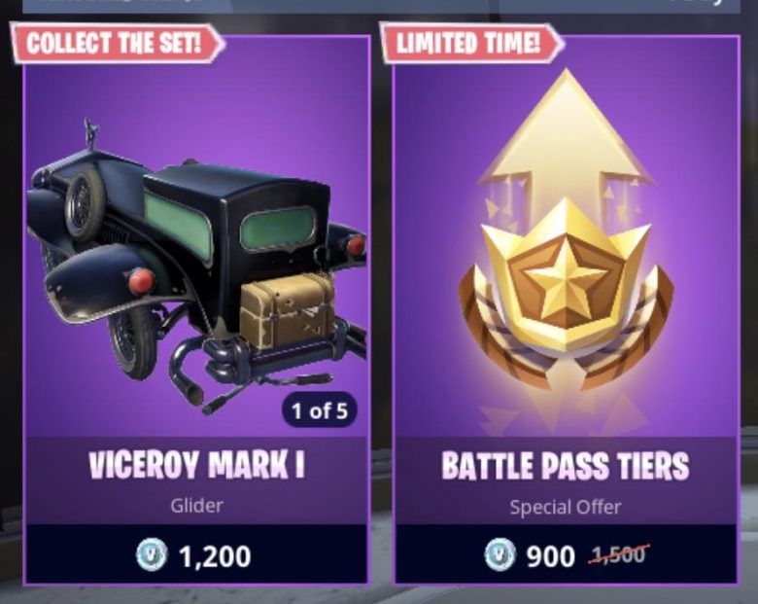Click the Limited Time banner
758x604 pixels.
pos(471,43)
